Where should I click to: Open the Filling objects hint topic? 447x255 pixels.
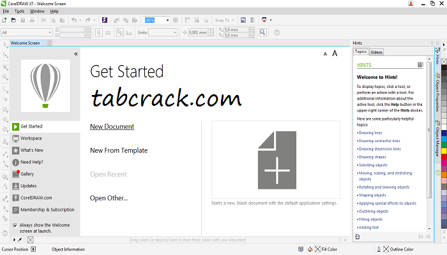[x=370, y=219]
